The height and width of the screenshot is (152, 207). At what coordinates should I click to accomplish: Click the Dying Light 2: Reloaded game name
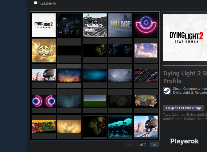(x=190, y=92)
